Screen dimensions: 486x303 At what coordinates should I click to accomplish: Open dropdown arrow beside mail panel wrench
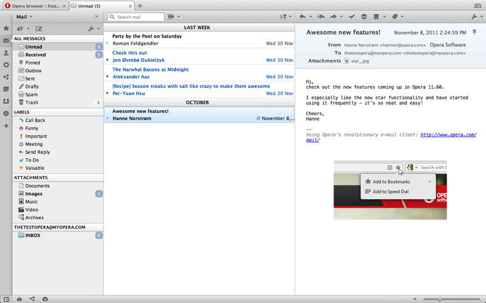pos(98,28)
